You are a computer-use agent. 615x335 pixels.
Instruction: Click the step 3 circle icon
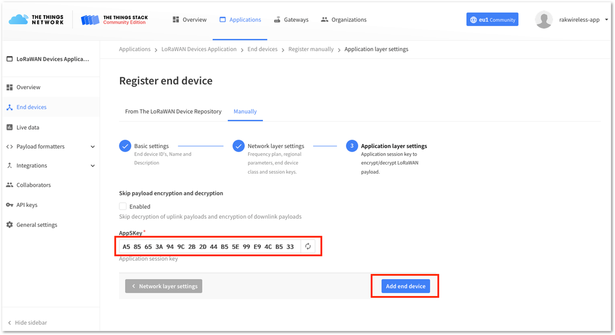point(352,146)
